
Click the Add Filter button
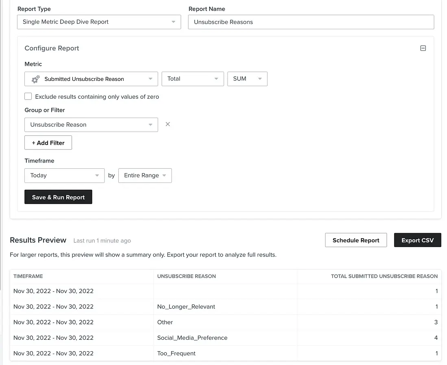point(48,143)
